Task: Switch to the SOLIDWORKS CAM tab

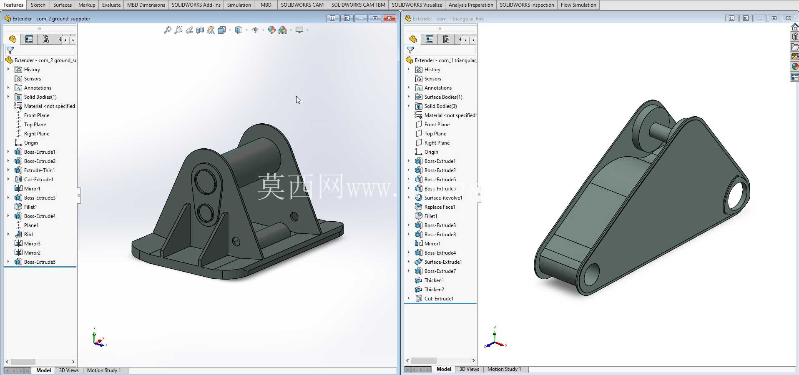Action: pos(302,5)
